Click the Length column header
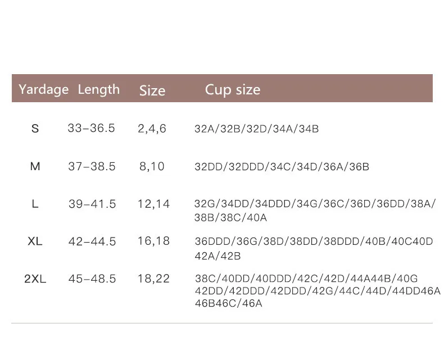Screen dimensions: 444x342 pos(99,90)
